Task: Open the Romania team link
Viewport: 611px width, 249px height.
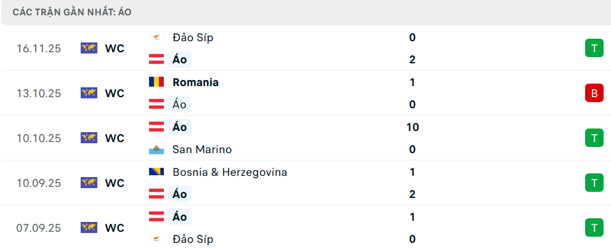Action: pos(195,82)
